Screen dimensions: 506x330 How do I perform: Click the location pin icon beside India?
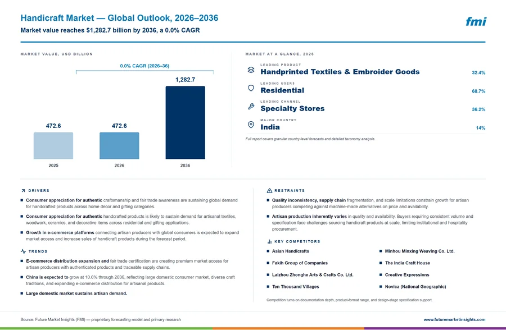251,125
